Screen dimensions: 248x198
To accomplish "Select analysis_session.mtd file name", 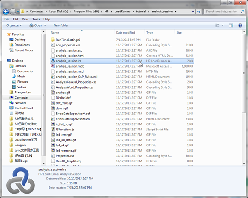I will tap(69, 71).
